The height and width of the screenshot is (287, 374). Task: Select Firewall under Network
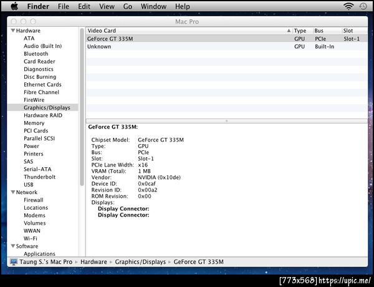point(34,200)
